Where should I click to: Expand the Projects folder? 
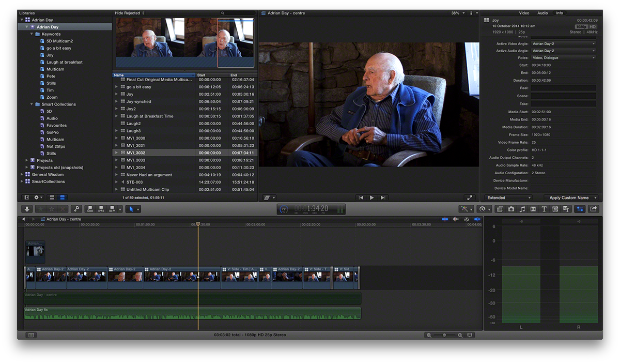(27, 160)
